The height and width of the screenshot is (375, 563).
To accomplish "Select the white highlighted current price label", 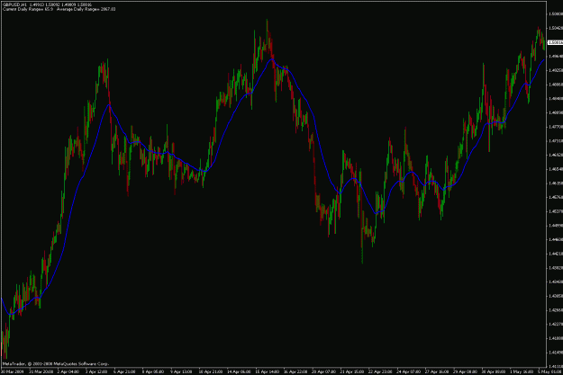I will click(556, 42).
